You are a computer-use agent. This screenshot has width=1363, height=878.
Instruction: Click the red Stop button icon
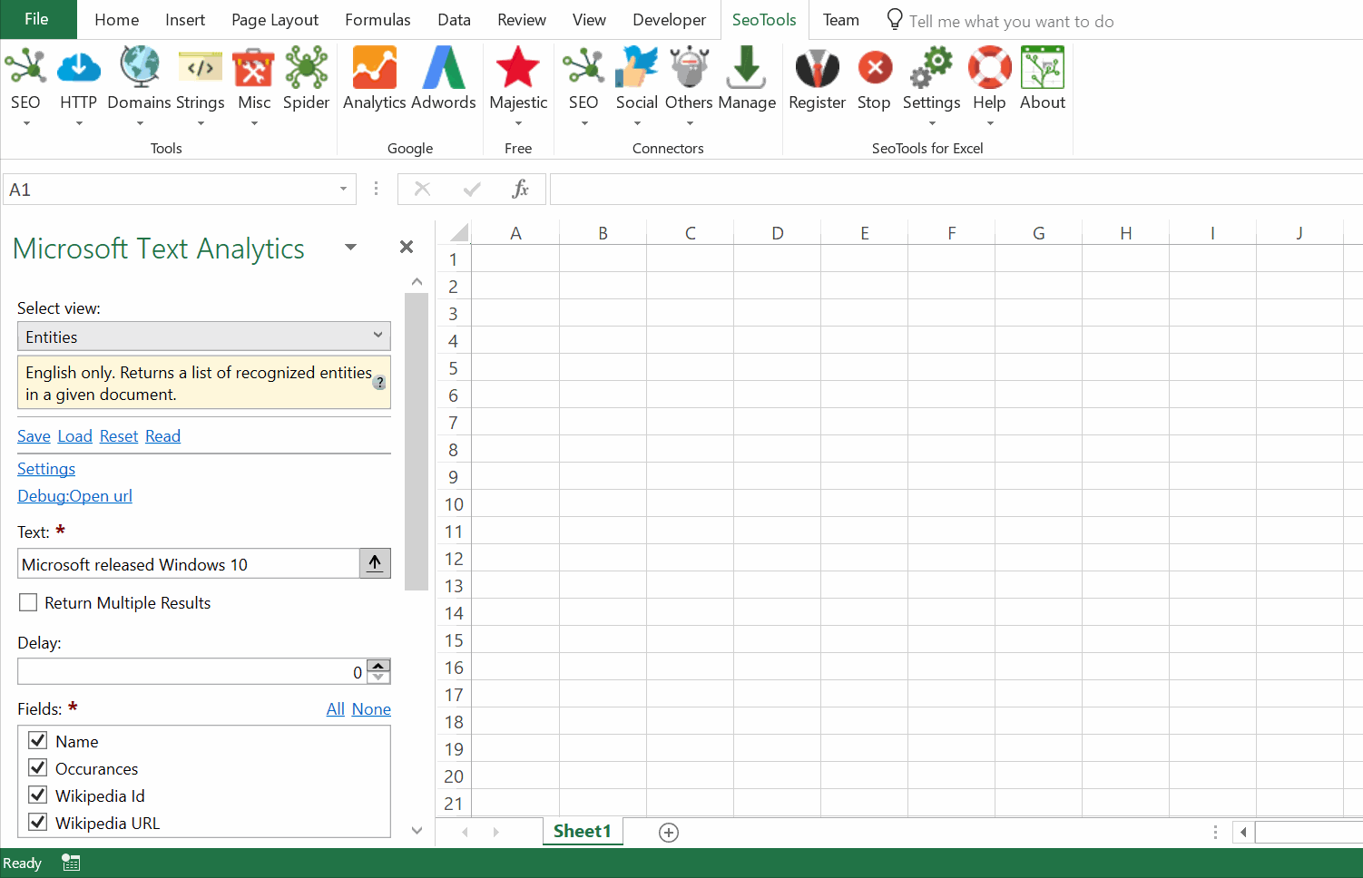(875, 67)
